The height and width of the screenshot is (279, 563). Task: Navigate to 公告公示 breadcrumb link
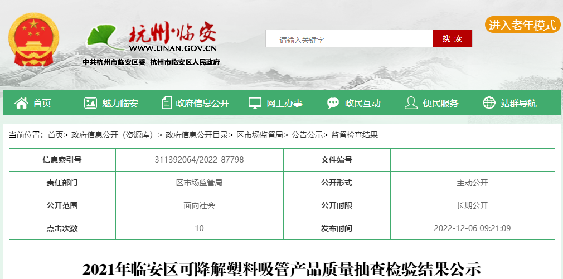click(307, 135)
